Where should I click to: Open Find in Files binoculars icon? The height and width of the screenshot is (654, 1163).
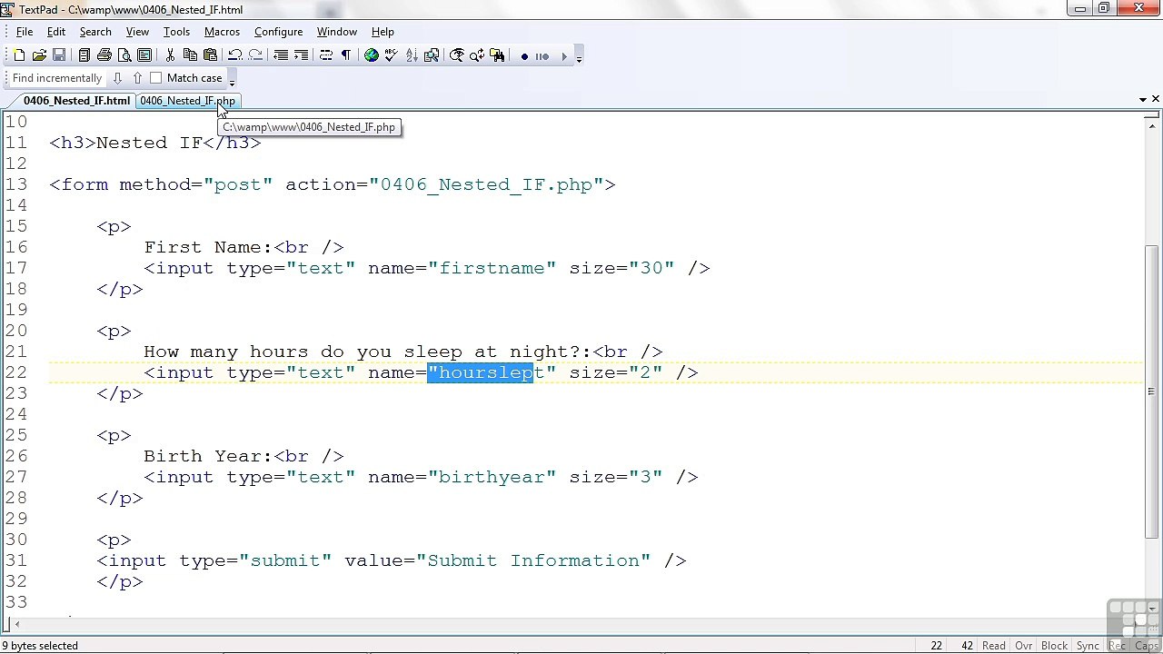(x=497, y=55)
